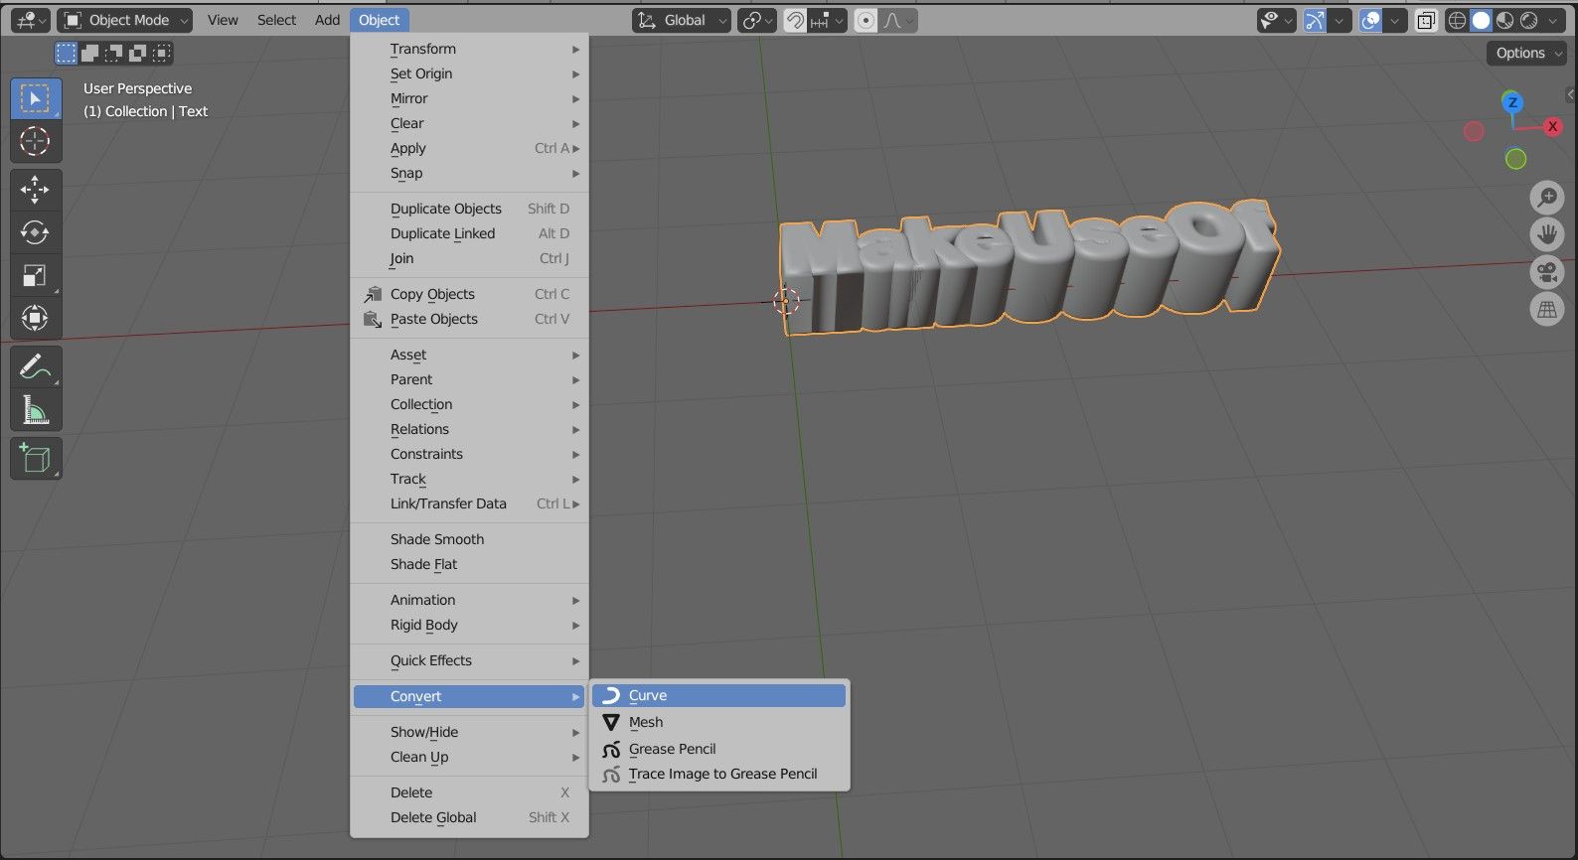Open the Add menu
This screenshot has height=860, width=1578.
327,20
